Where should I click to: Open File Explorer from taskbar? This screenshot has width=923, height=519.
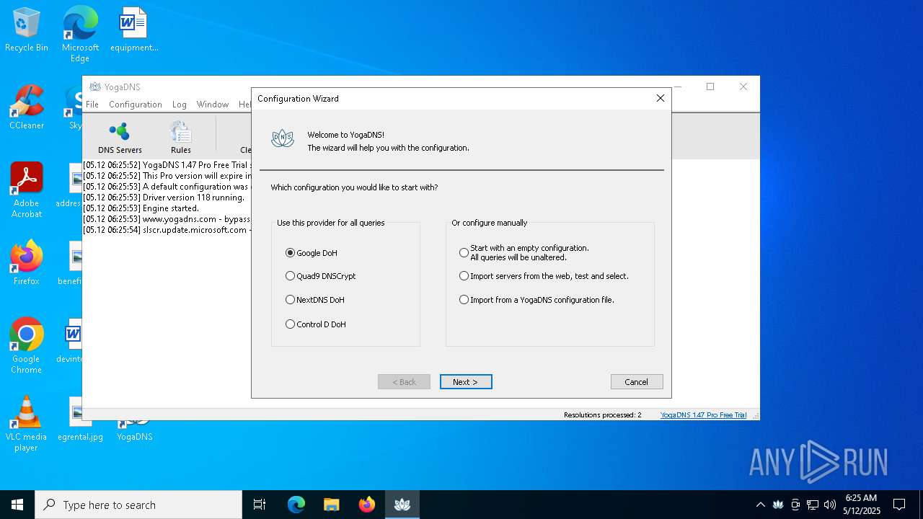click(x=331, y=505)
